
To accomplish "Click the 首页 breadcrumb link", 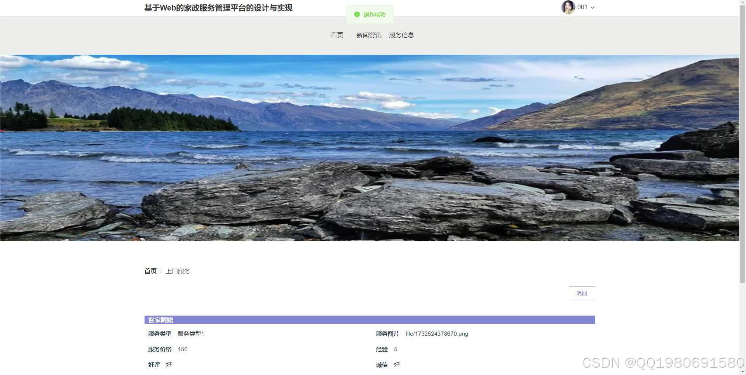I will coord(150,271).
